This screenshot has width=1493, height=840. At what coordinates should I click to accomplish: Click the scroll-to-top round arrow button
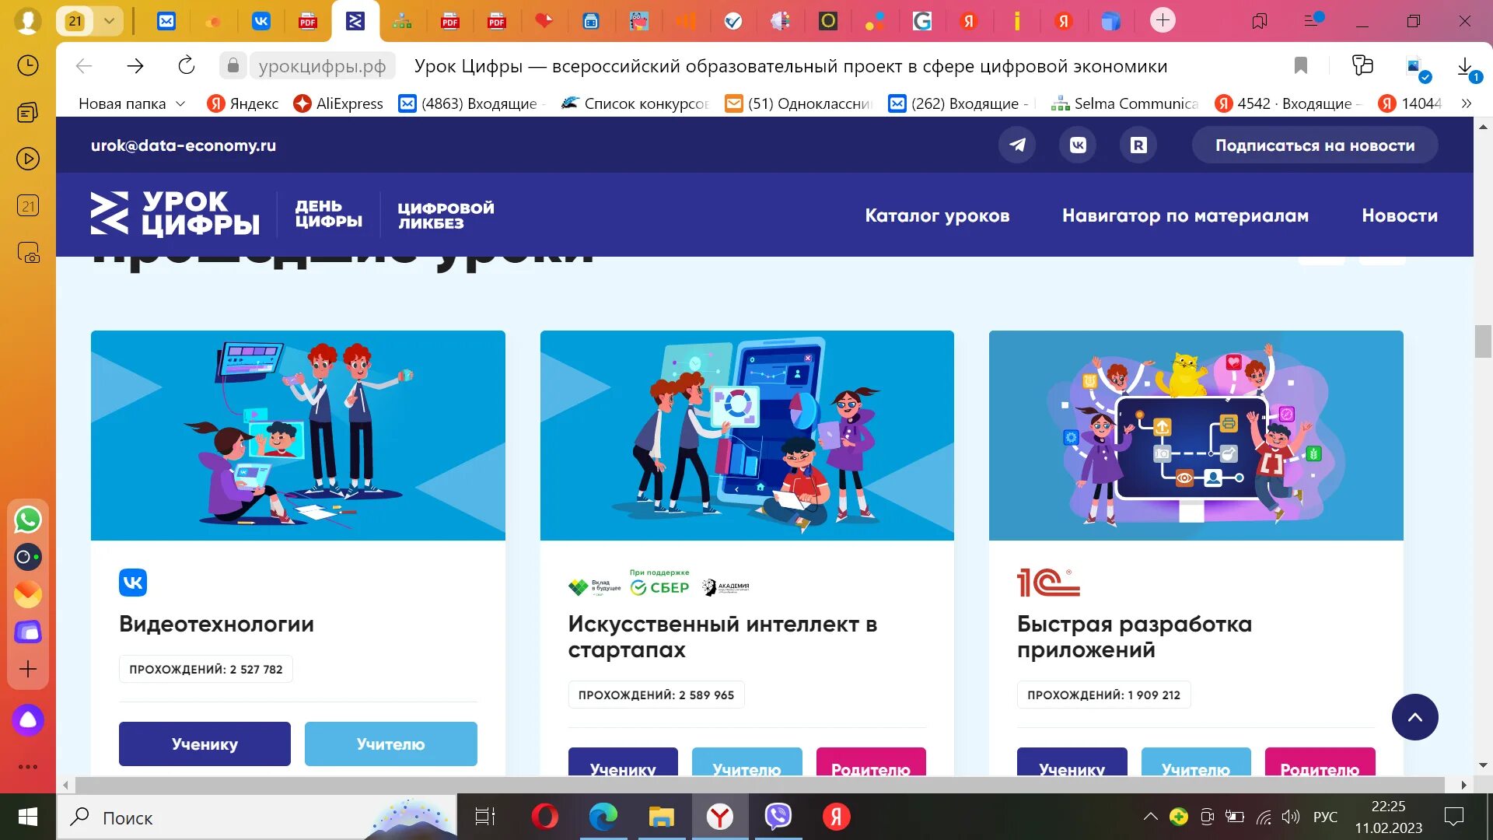pos(1414,717)
